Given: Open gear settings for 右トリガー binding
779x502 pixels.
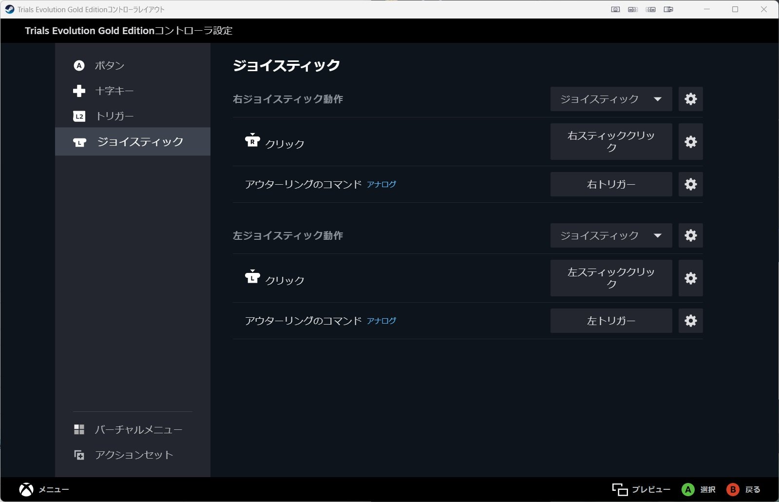Looking at the screenshot, I should point(691,184).
